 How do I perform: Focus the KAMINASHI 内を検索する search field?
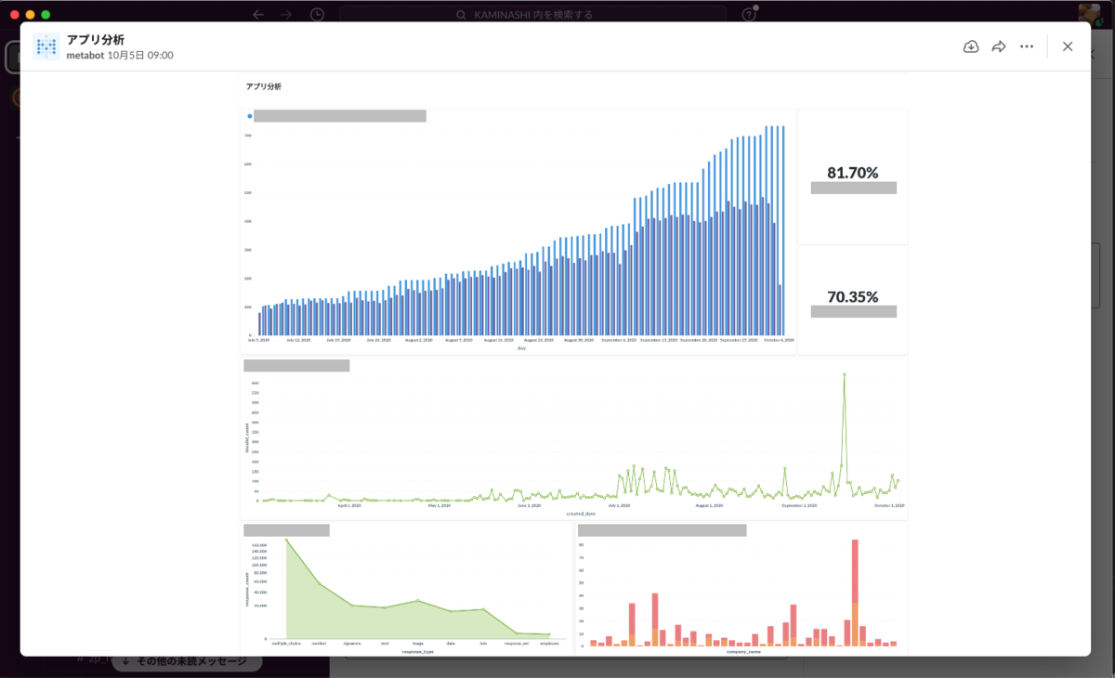pyautogui.click(x=533, y=15)
